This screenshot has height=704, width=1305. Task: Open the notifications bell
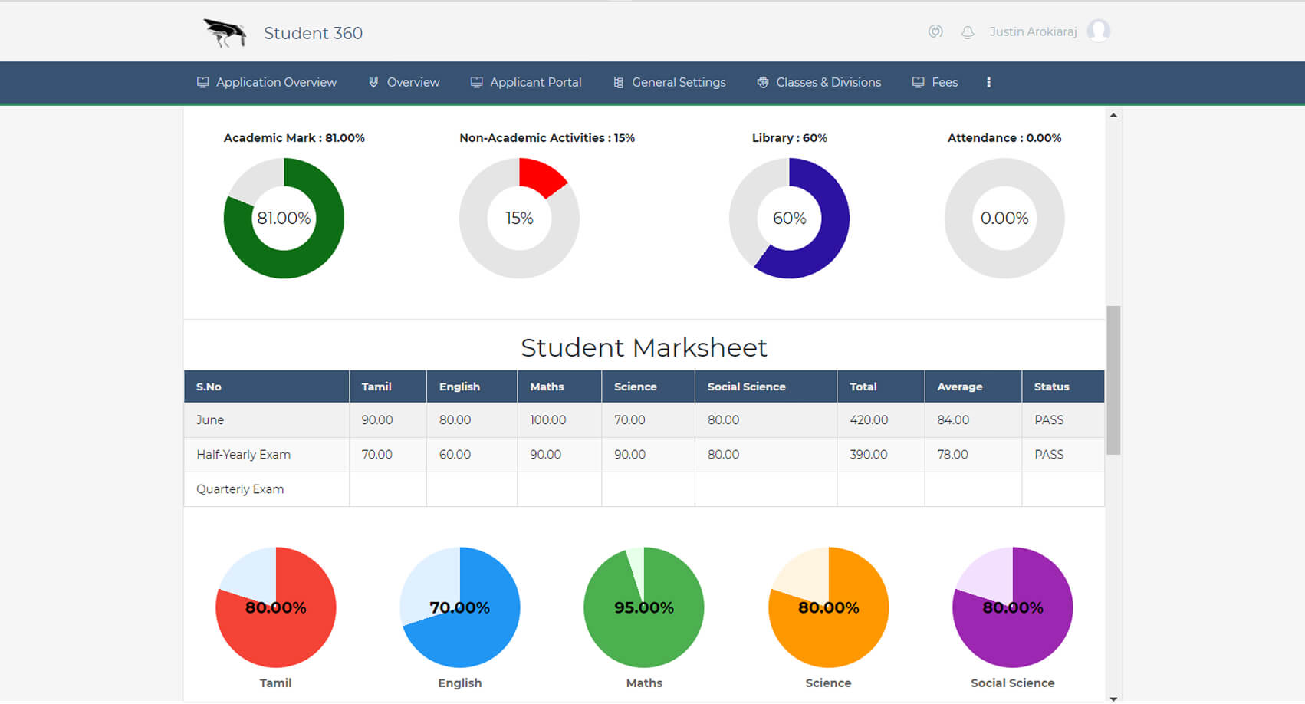pyautogui.click(x=967, y=32)
